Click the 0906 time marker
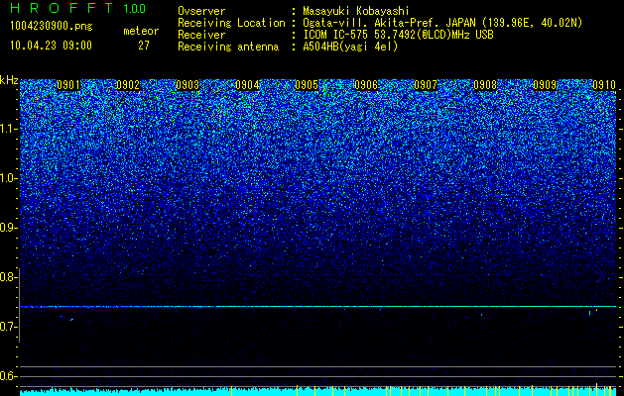Image resolution: width=624 pixels, height=396 pixels. click(366, 85)
